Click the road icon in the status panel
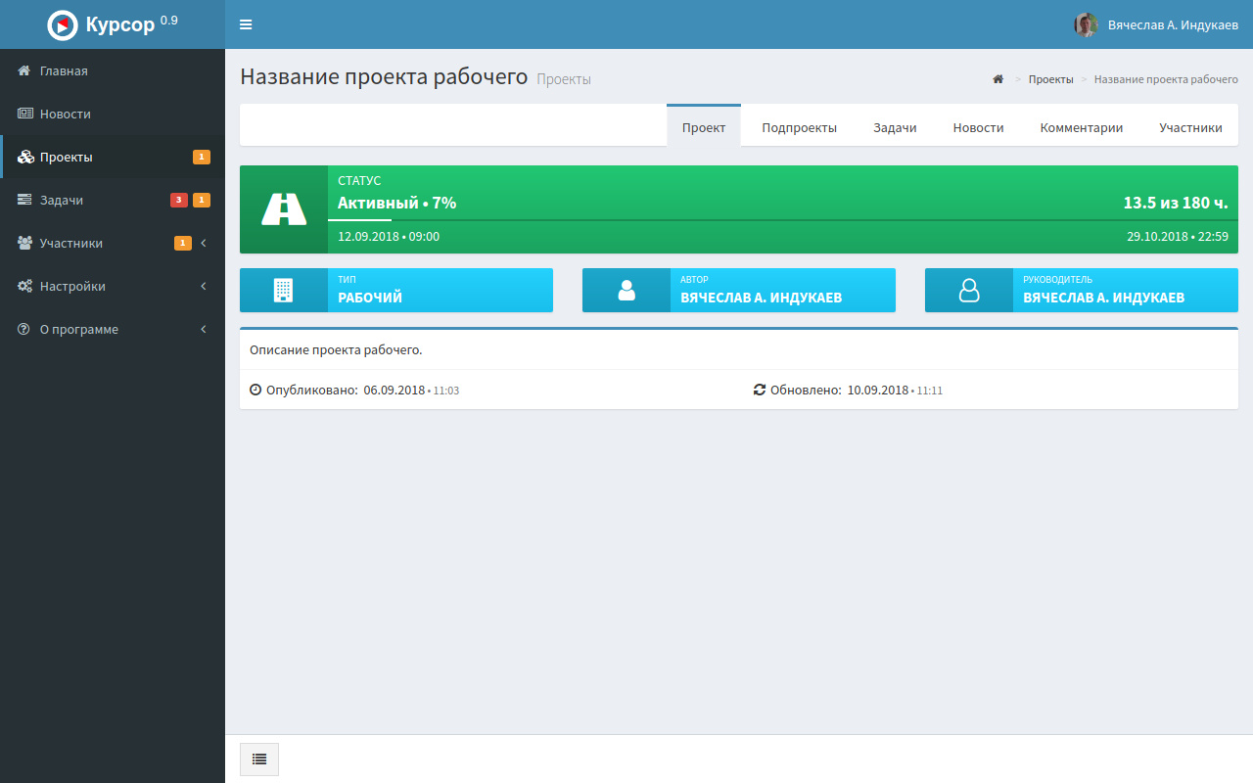 pyautogui.click(x=284, y=209)
